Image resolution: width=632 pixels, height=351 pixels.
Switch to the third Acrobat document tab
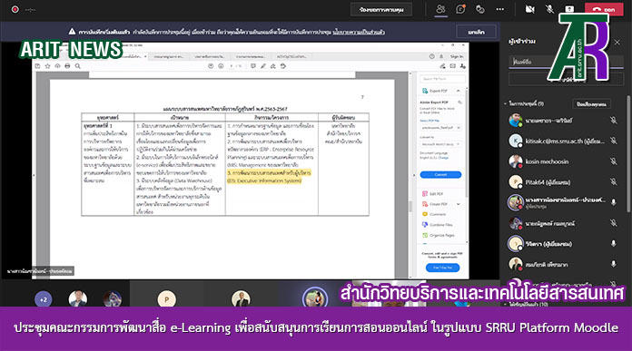(x=210, y=57)
